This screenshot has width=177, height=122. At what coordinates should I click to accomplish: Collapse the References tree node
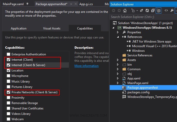(x=118, y=37)
